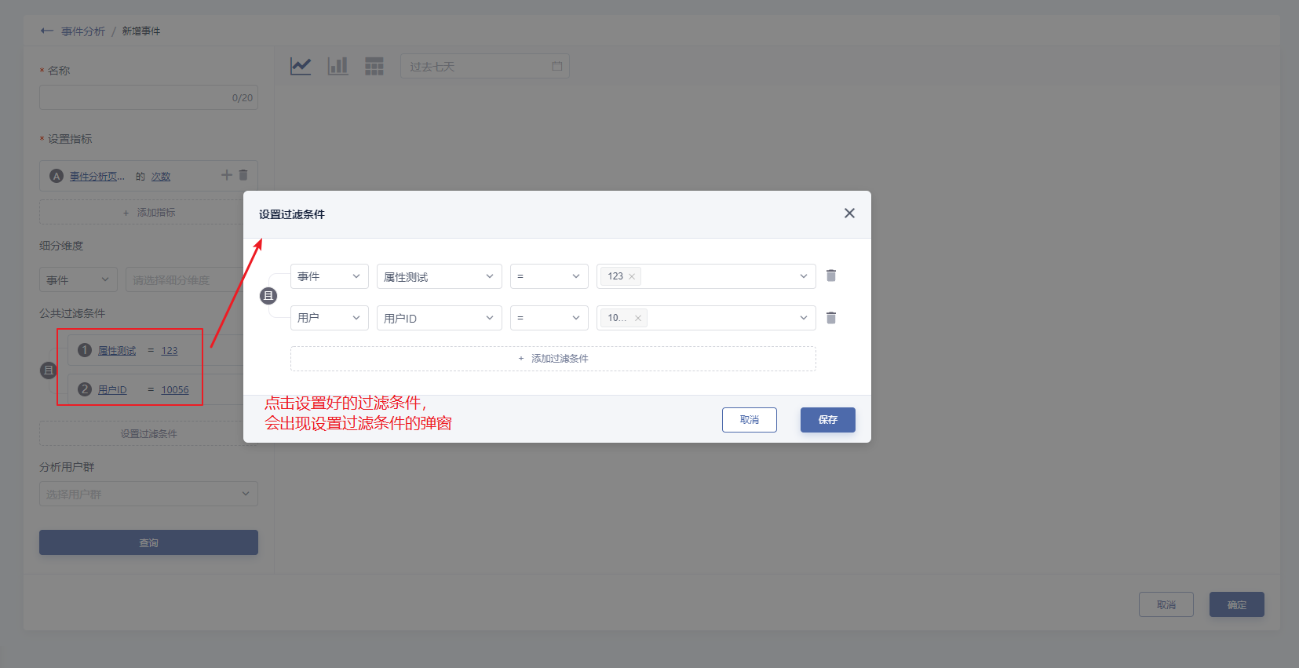This screenshot has height=668, width=1299.
Task: Open the 过去七天 date range picker
Action: click(485, 66)
